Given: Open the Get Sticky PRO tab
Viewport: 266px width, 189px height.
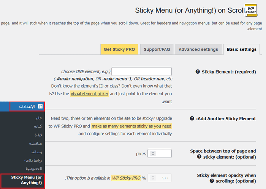Looking at the screenshot, I should point(119,49).
